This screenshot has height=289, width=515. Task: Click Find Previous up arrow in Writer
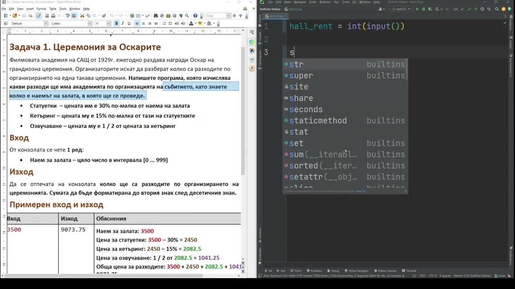coord(241,16)
